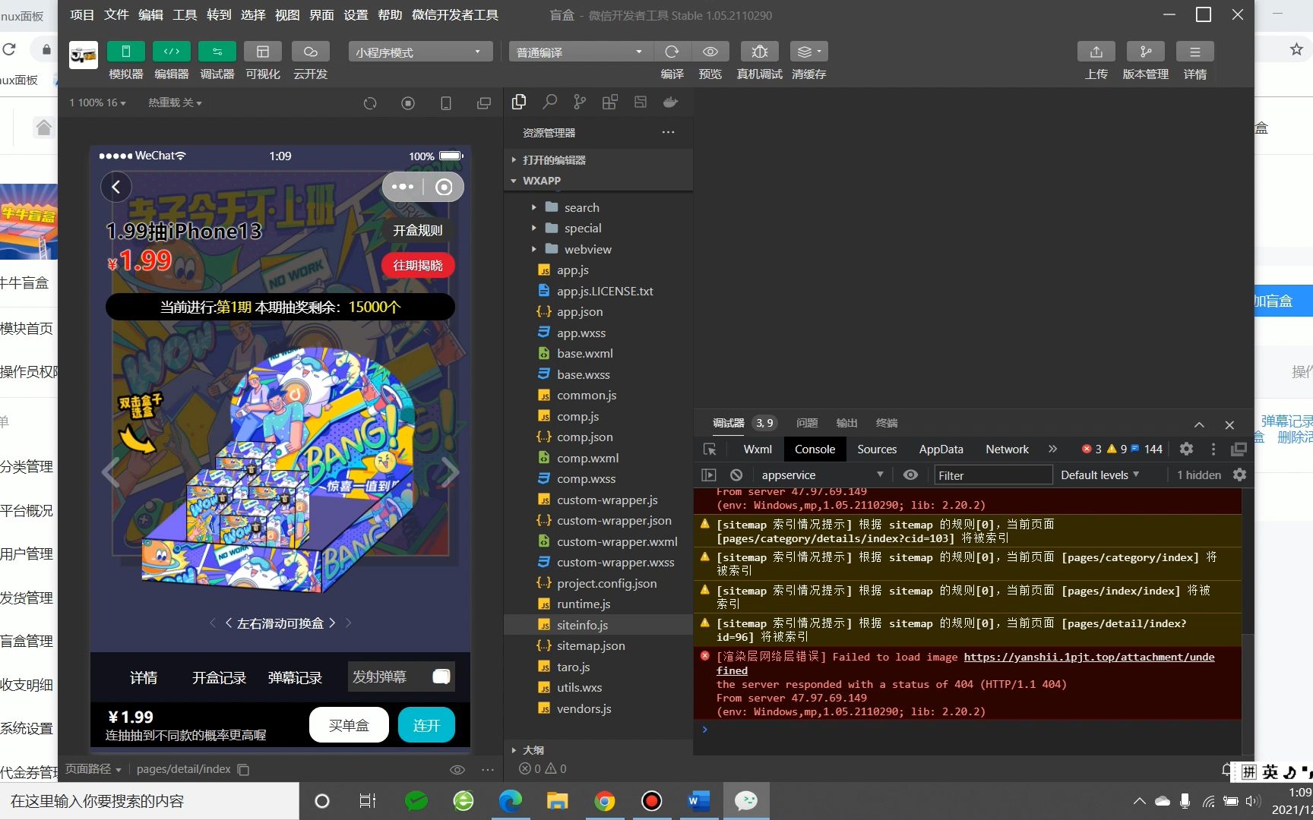Click the compile refresh icon
This screenshot has height=820, width=1313.
[672, 52]
